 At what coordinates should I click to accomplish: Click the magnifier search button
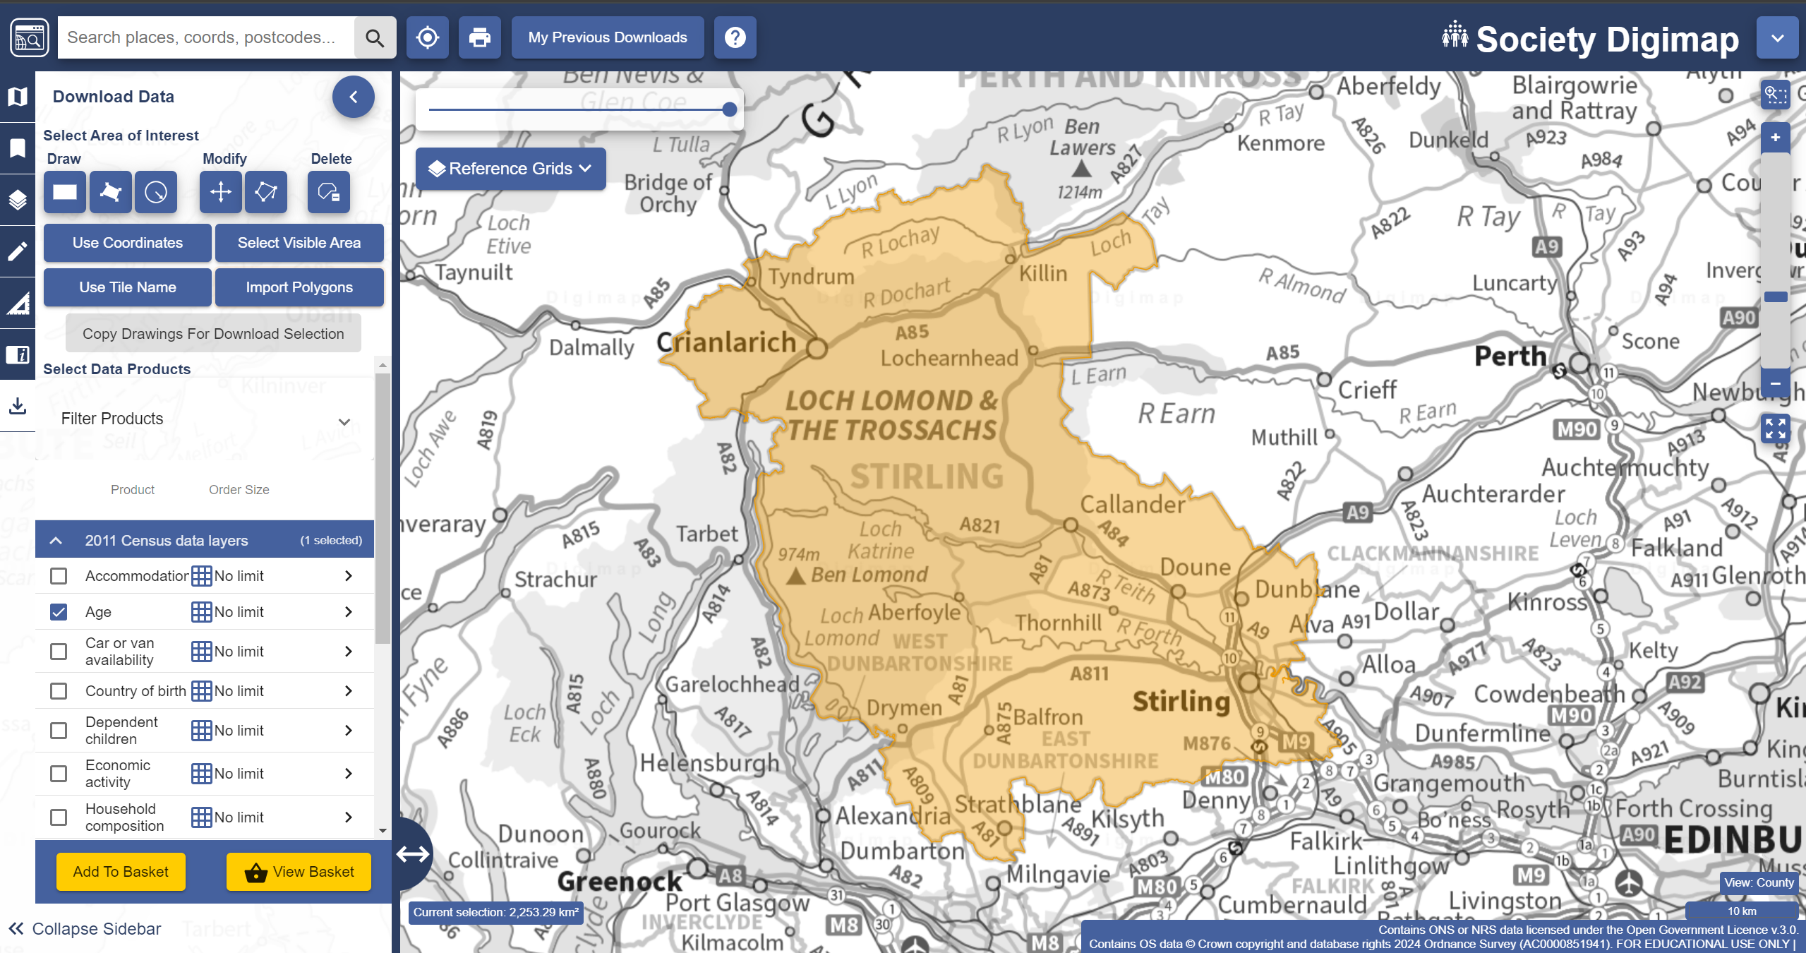[x=375, y=37]
